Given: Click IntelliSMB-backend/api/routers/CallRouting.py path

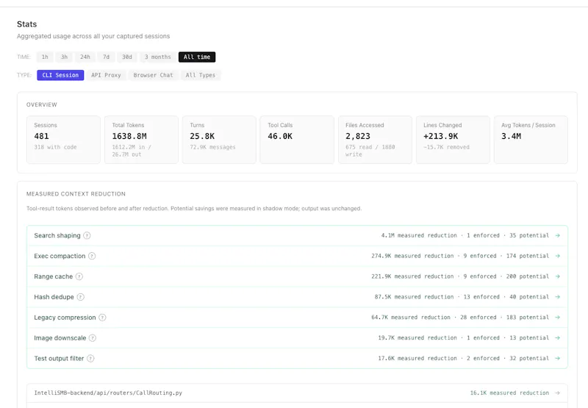Looking at the screenshot, I should tap(108, 393).
